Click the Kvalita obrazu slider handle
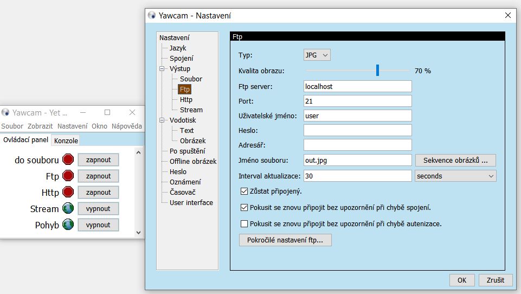 pyautogui.click(x=377, y=71)
